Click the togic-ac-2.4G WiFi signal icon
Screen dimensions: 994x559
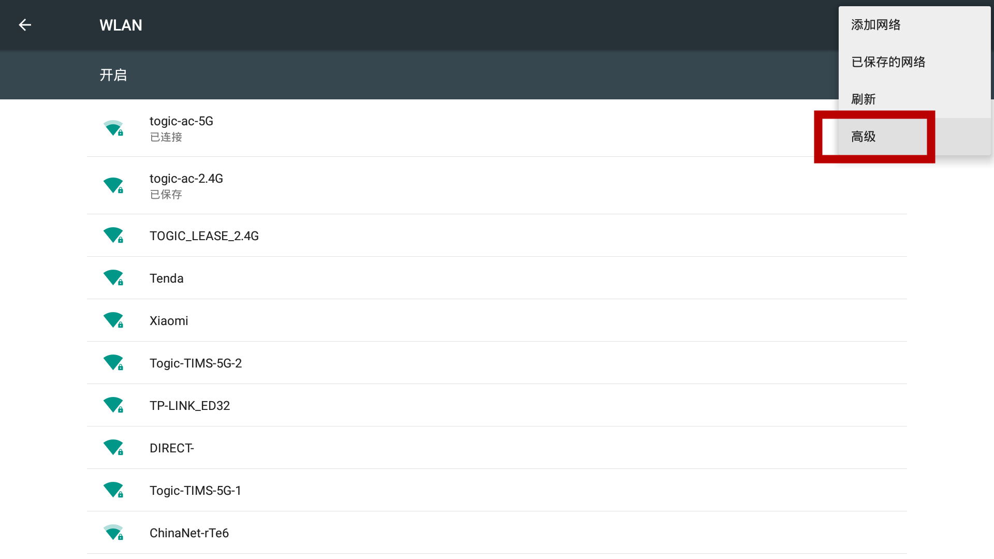pos(113,185)
